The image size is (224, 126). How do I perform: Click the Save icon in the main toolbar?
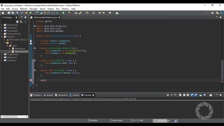(9, 13)
